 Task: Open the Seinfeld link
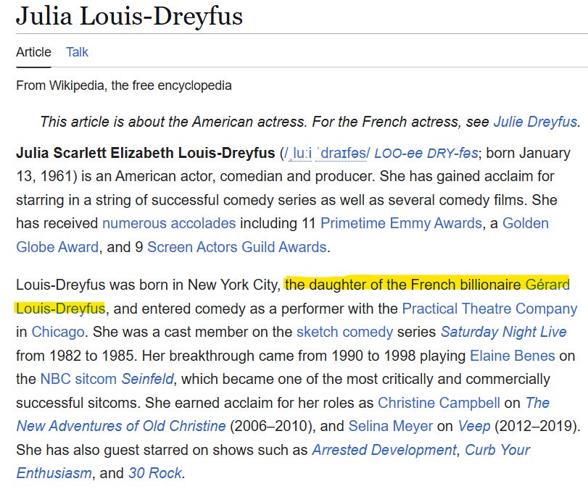click(147, 379)
